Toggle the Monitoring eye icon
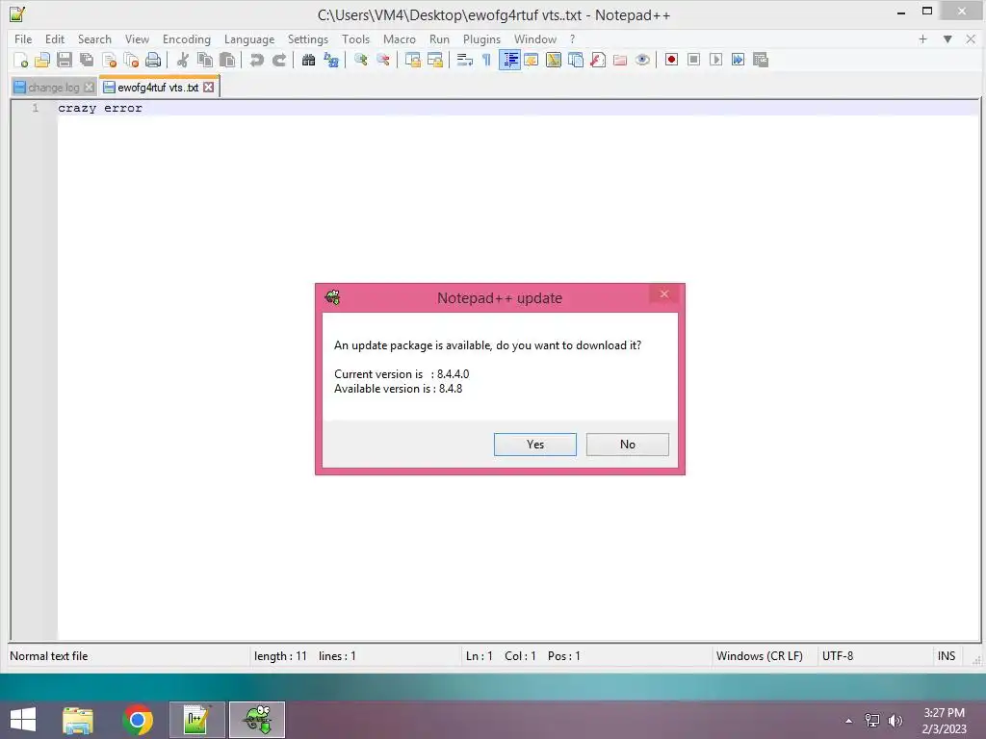986x739 pixels. point(642,60)
